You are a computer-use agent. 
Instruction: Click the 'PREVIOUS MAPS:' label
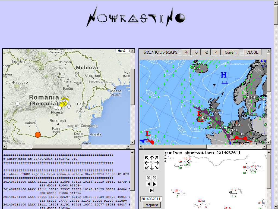(161, 52)
